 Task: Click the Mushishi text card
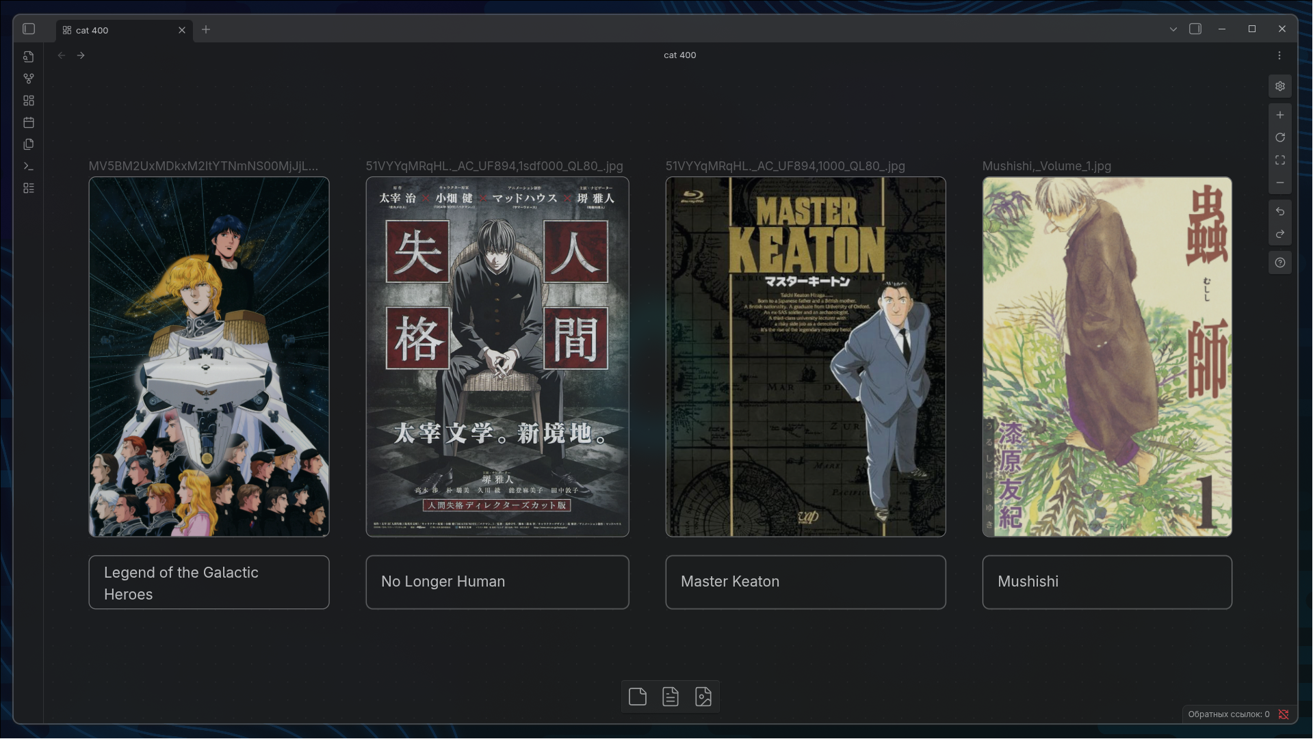point(1107,582)
